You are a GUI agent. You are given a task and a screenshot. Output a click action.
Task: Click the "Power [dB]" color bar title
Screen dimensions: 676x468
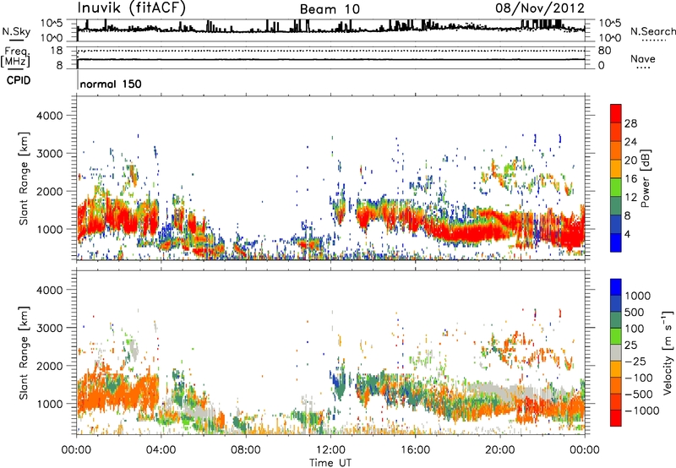(x=646, y=178)
